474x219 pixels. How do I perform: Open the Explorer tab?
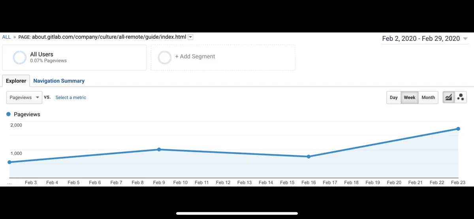16,81
